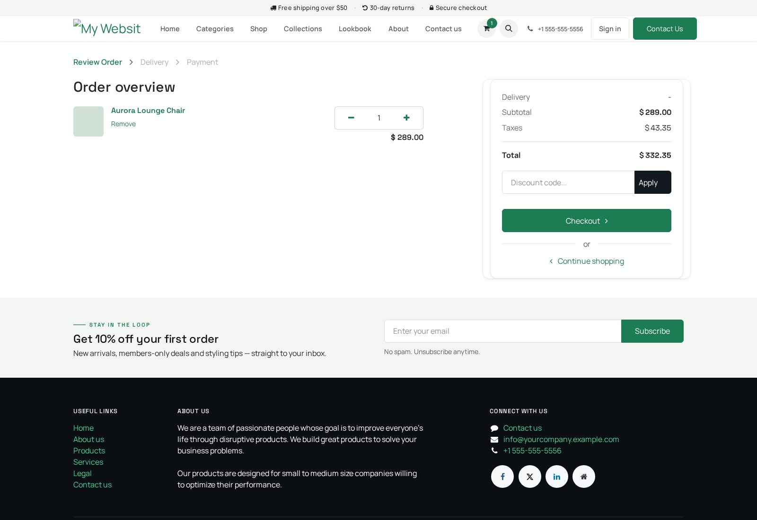Focus the Discount code field
The width and height of the screenshot is (757, 520).
(x=568, y=182)
